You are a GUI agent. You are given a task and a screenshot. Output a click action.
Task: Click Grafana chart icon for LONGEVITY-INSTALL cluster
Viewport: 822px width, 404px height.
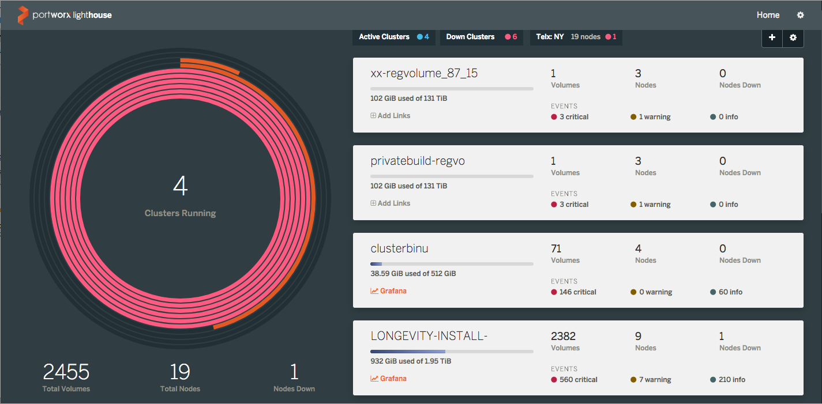point(374,379)
